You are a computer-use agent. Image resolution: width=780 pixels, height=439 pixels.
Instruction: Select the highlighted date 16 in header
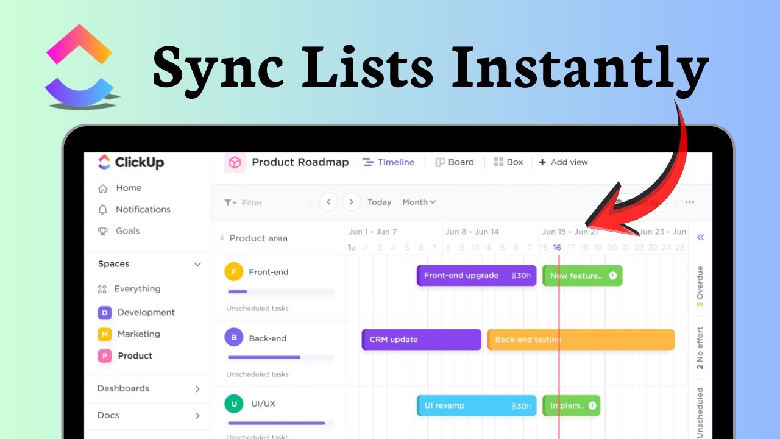tap(557, 248)
